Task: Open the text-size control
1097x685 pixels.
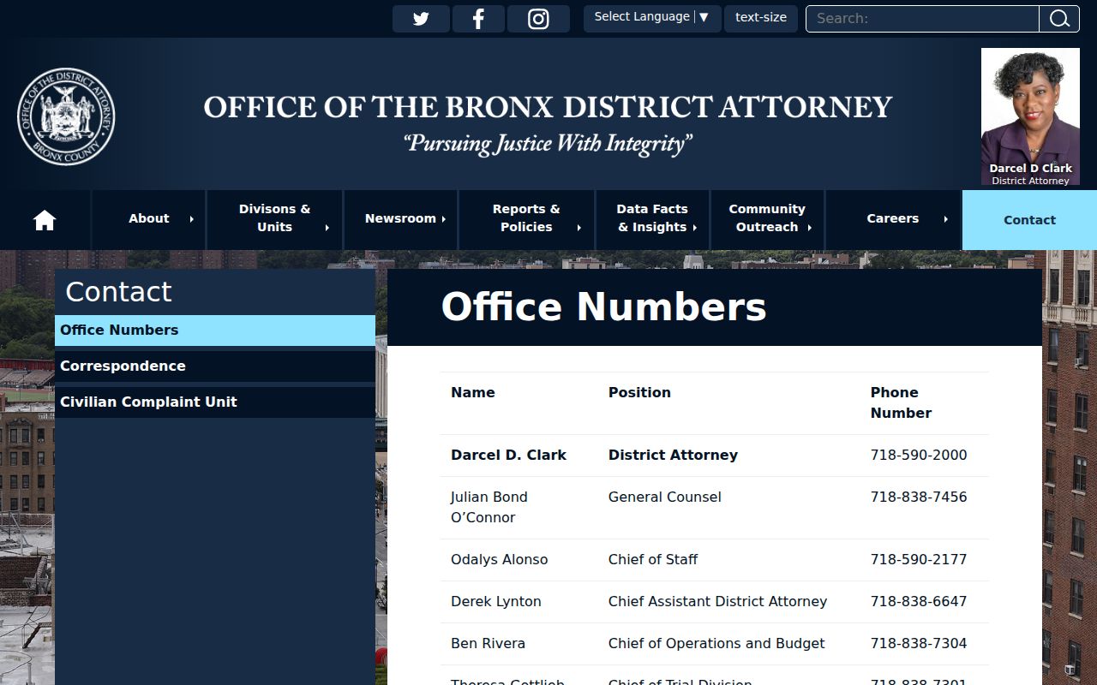Action: tap(761, 18)
